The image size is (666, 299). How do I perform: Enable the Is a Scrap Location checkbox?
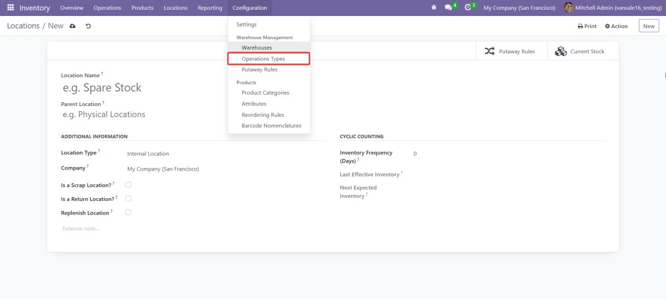[128, 185]
